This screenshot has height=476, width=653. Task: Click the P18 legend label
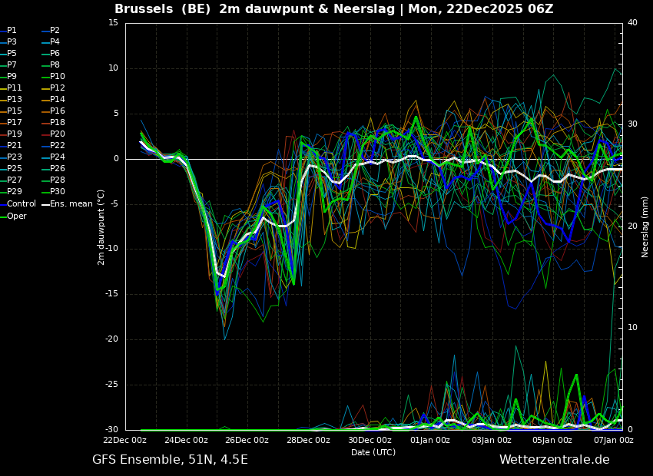tap(54, 122)
